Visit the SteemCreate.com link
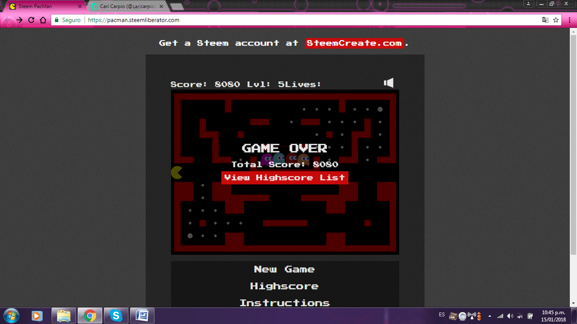The width and height of the screenshot is (577, 324). 354,43
